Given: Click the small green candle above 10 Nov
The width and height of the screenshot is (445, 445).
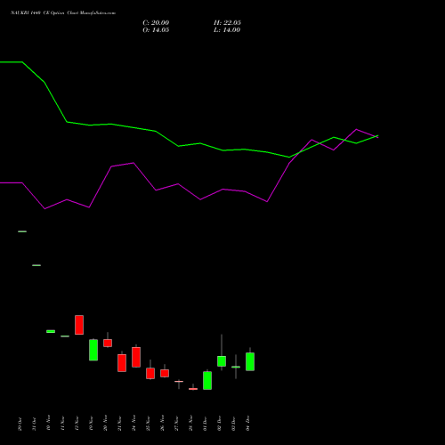Looking at the screenshot, I should tap(51, 331).
